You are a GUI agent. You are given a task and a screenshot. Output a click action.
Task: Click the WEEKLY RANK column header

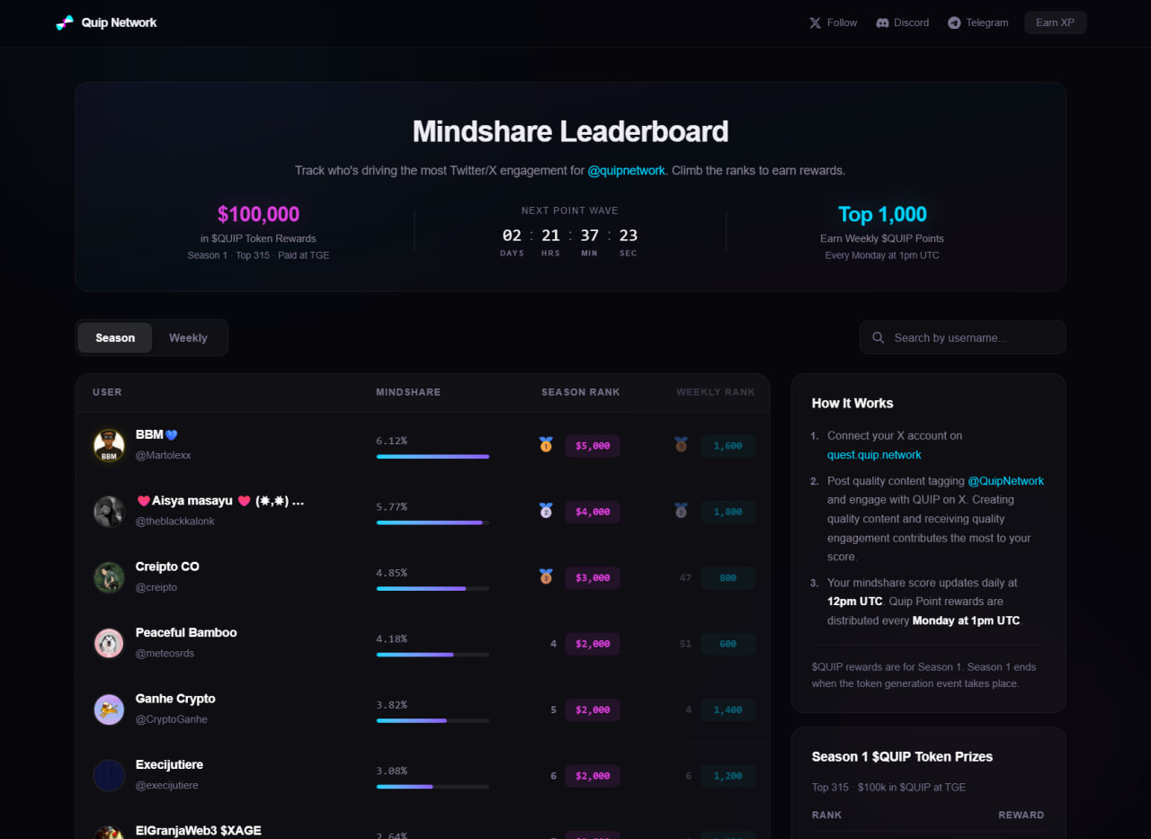(716, 392)
